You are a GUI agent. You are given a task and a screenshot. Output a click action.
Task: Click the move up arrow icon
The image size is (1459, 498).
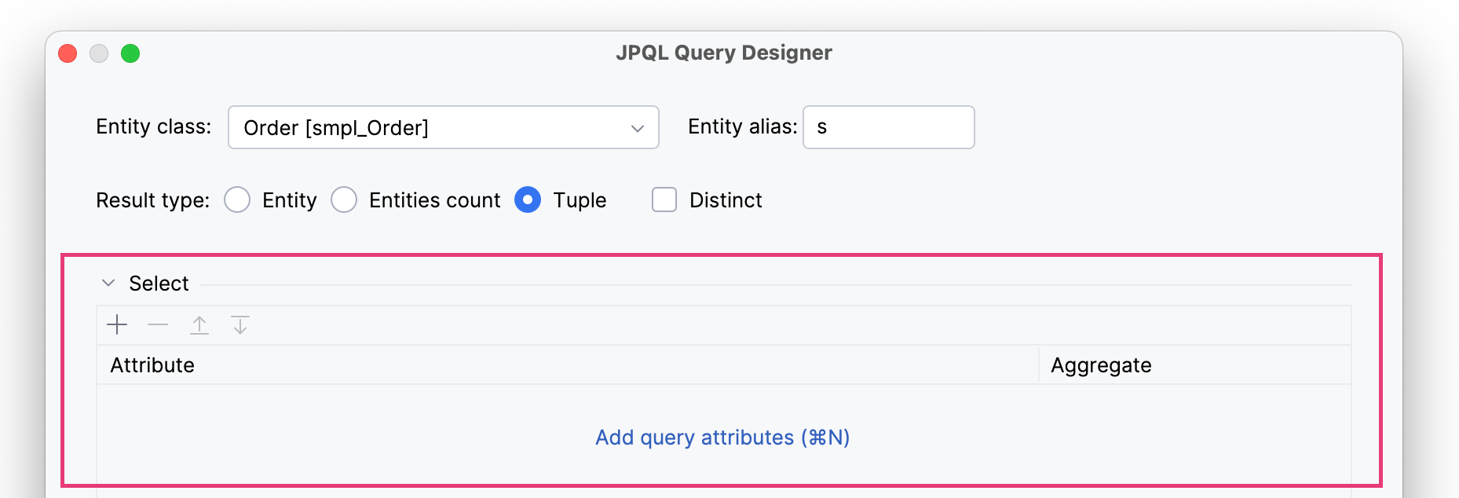point(199,325)
